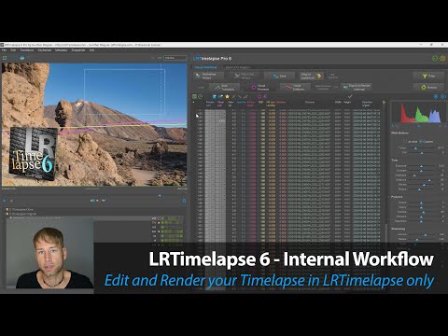This screenshot has width=448, height=336.
Task: Play the timelapse preview
Action: (x=5, y=201)
